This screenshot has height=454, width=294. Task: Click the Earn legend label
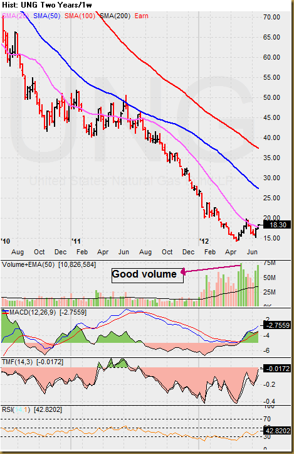point(142,16)
